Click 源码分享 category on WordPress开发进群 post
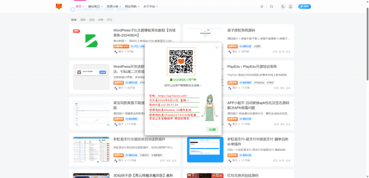Viewport: 369px width, 178px height. pos(131,83)
